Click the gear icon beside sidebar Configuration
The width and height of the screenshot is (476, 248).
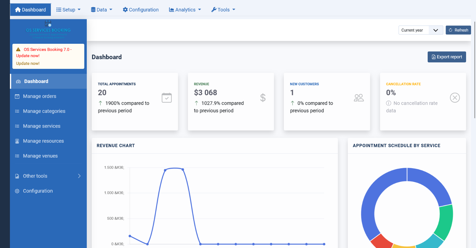pyautogui.click(x=17, y=191)
